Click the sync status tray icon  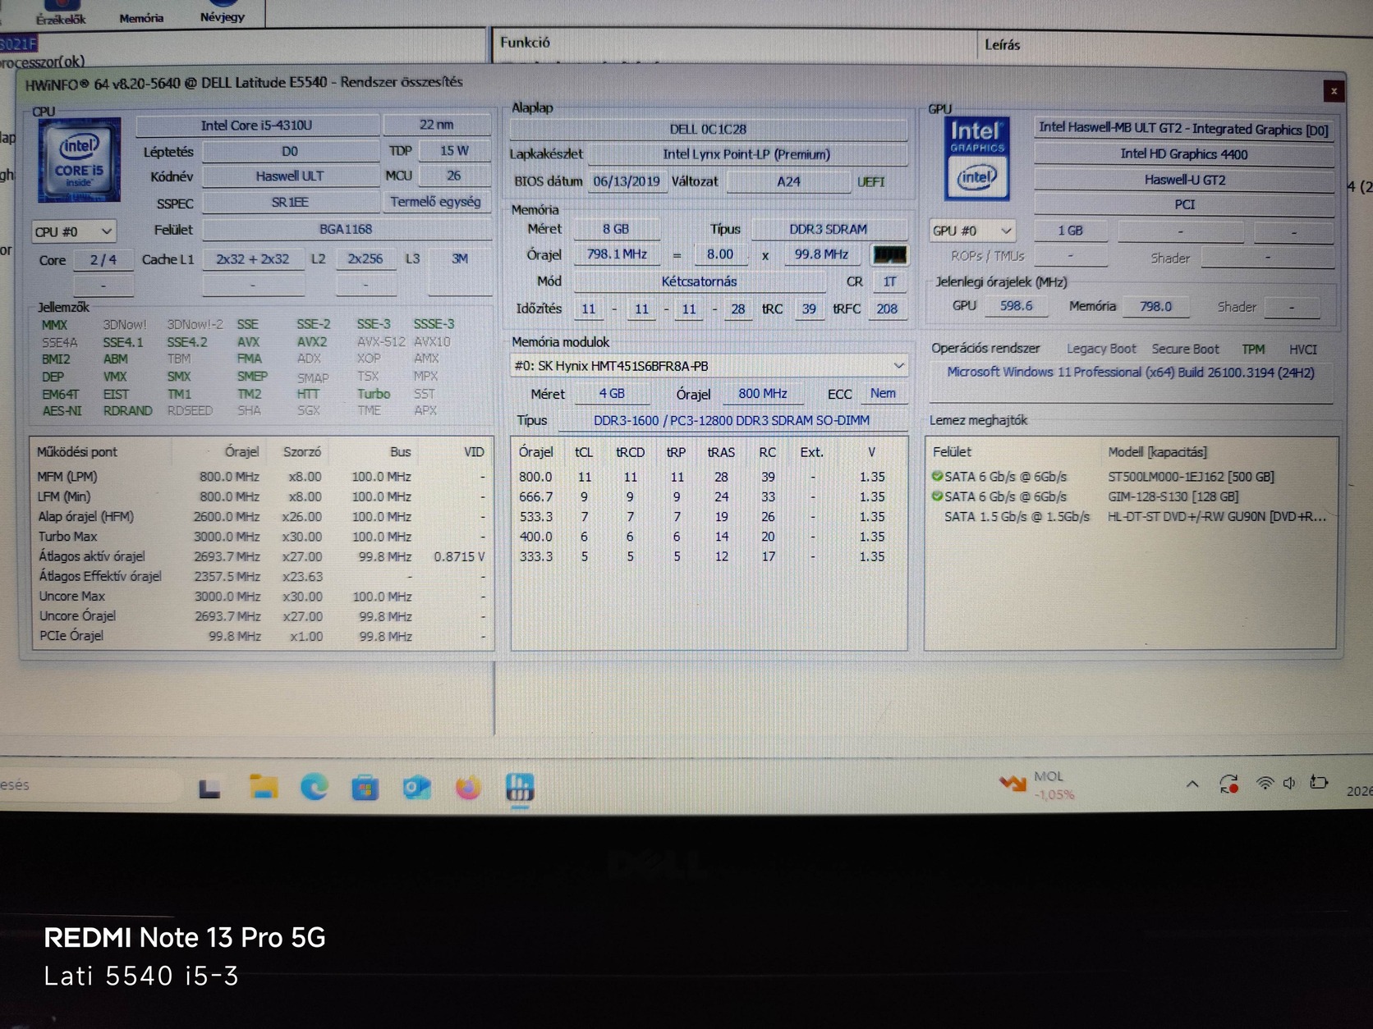(1228, 784)
